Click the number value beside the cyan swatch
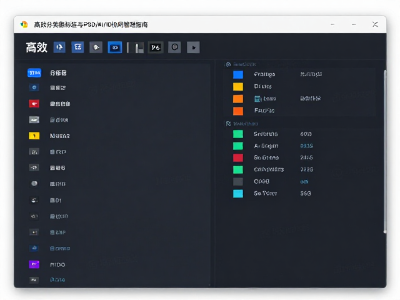The width and height of the screenshot is (400, 300). (x=306, y=194)
